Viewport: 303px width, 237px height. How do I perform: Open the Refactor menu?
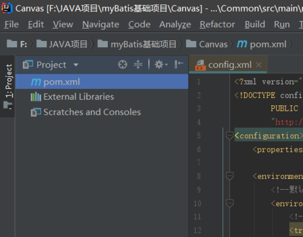point(218,25)
